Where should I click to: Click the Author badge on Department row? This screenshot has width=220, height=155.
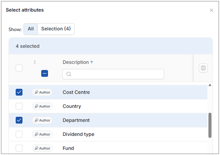[42, 120]
